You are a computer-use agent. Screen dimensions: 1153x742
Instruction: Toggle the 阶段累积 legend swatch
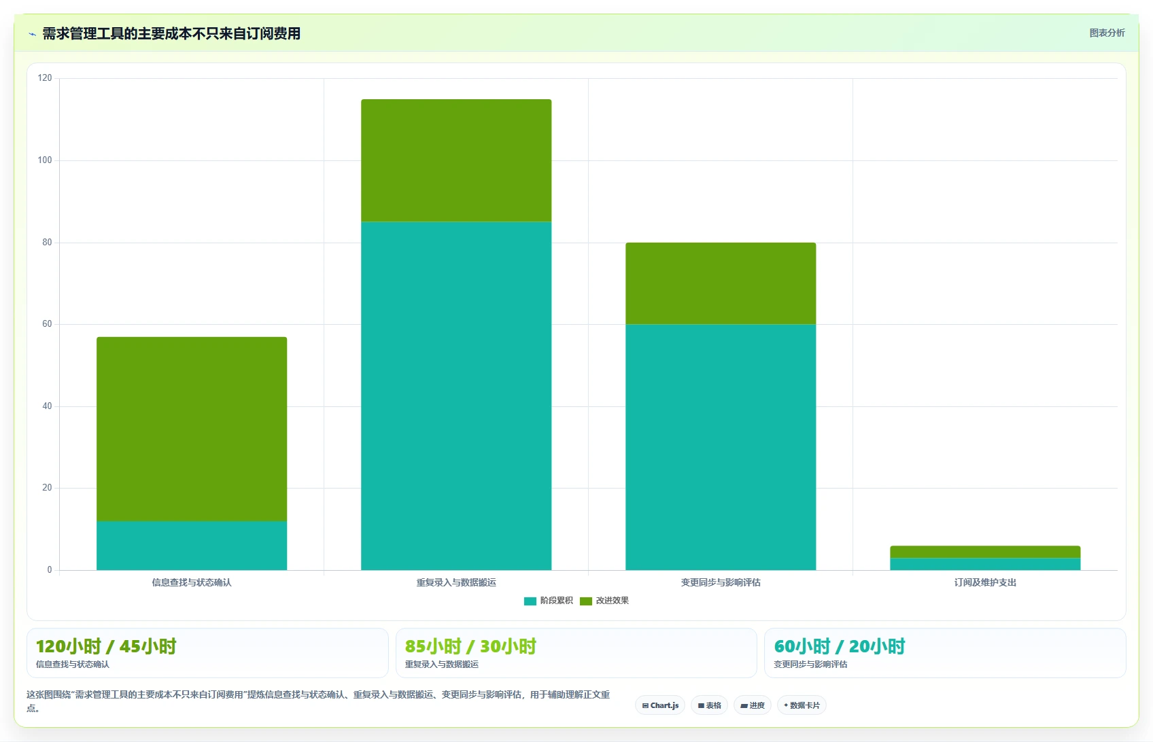tap(530, 601)
